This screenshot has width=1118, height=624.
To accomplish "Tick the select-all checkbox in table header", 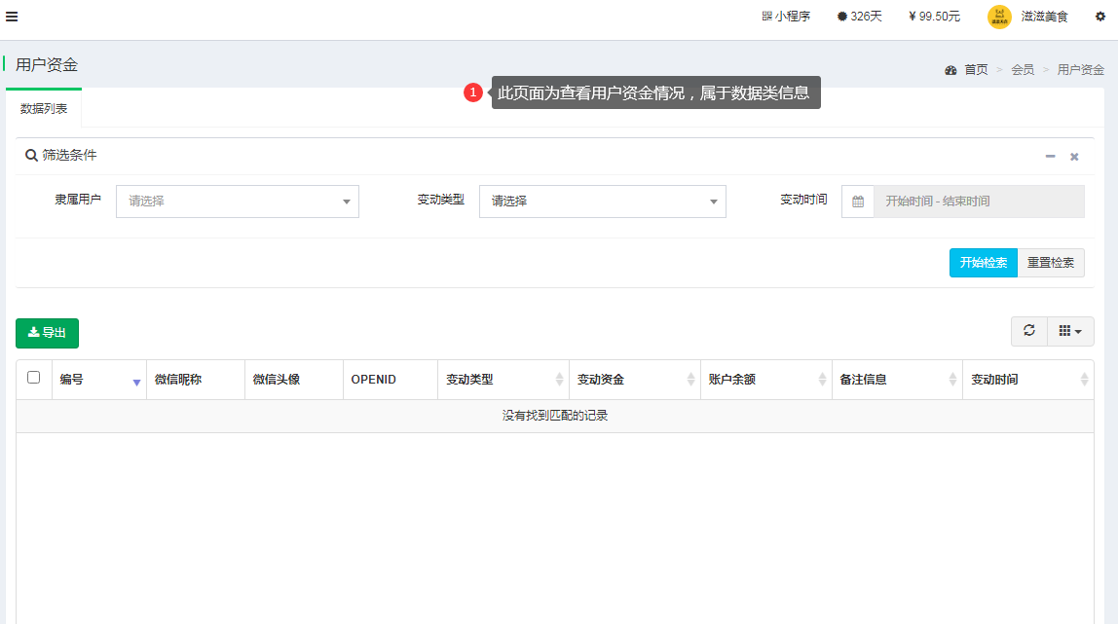I will tap(33, 378).
